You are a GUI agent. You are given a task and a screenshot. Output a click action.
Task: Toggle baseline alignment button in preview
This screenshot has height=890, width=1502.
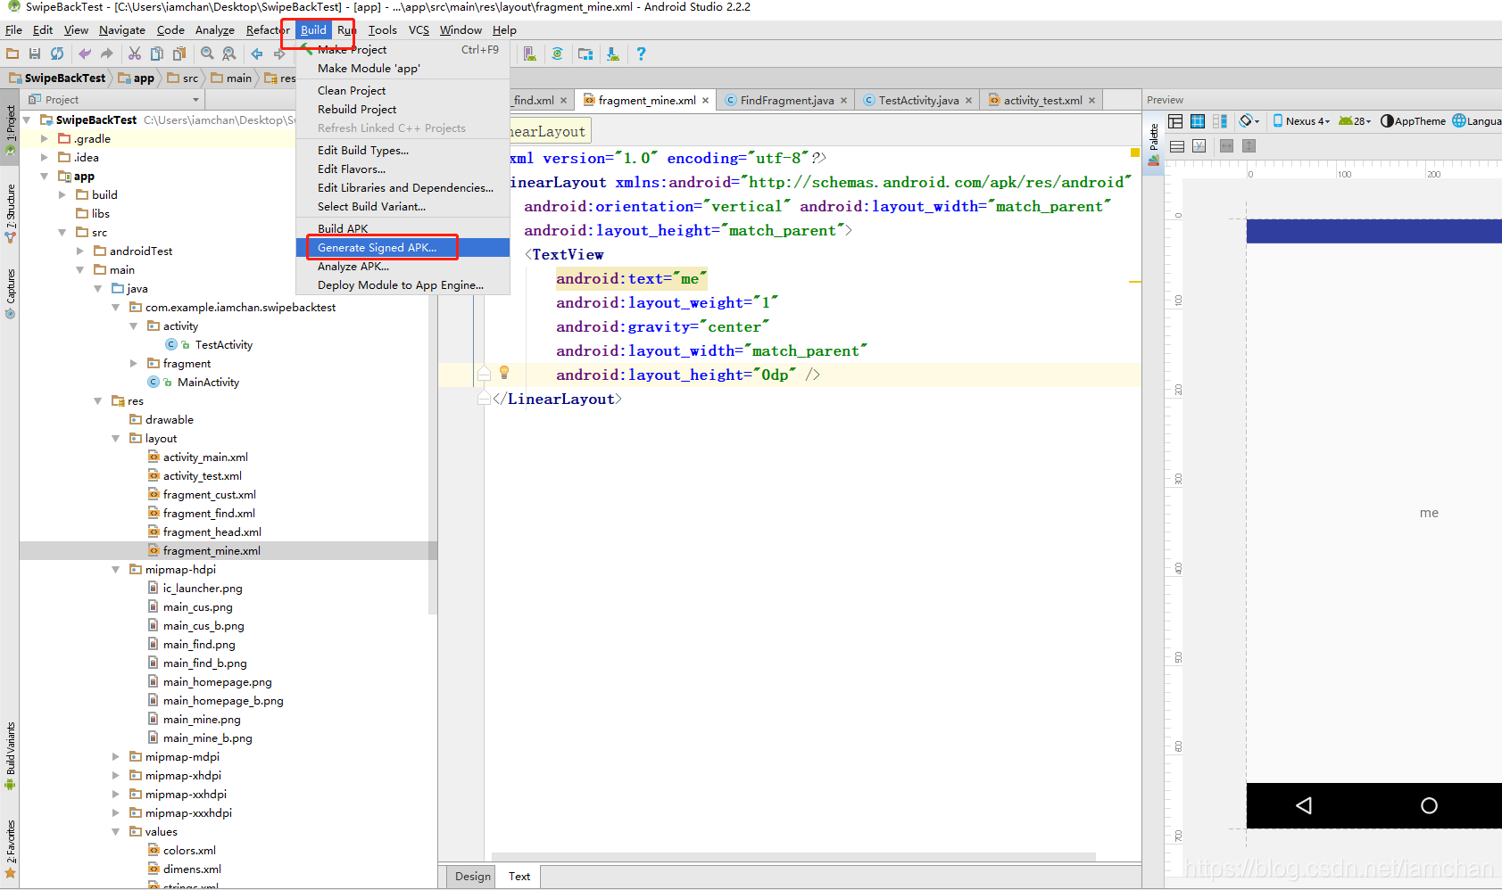1199,145
